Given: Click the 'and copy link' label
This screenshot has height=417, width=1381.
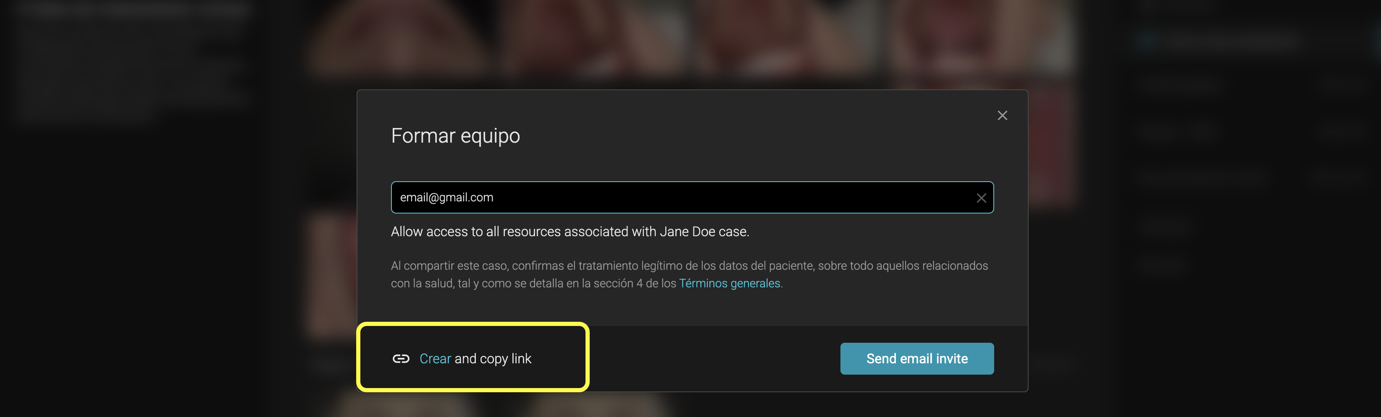Looking at the screenshot, I should (x=493, y=359).
